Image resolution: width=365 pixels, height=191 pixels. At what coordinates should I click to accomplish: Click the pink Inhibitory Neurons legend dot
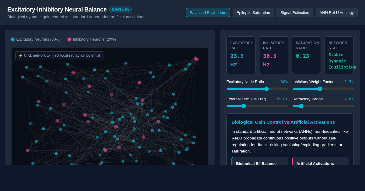[x=69, y=39]
